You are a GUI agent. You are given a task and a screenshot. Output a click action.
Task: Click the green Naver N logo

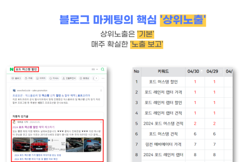pyautogui.click(x=11, y=69)
